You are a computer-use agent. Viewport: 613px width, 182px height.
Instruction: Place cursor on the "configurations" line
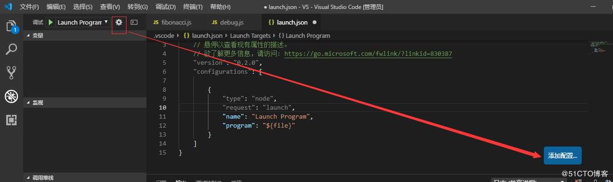(227, 72)
